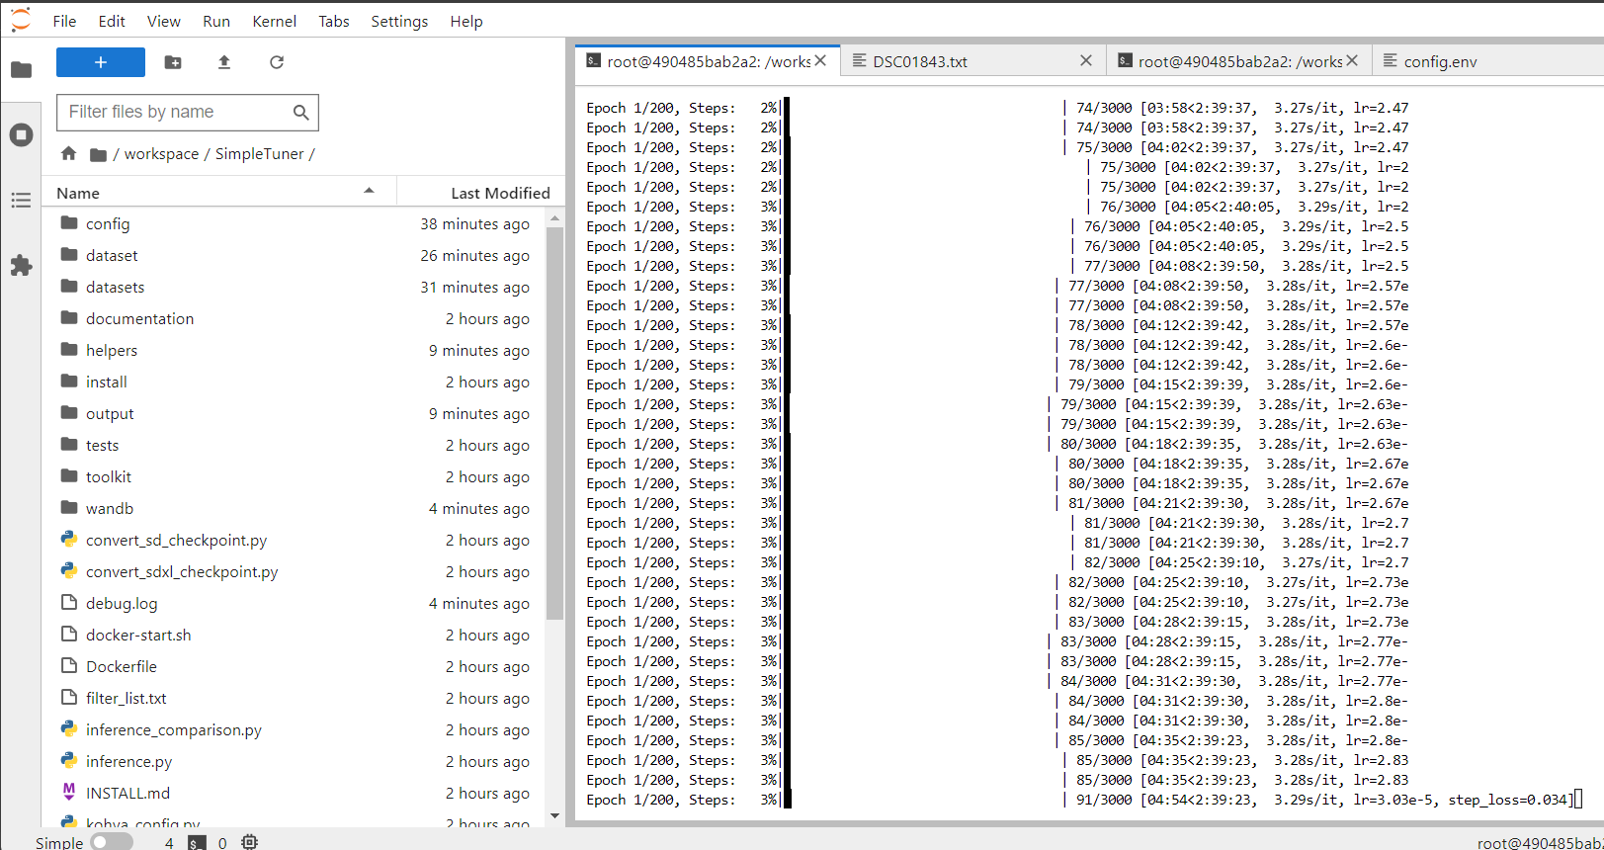Click SimpleTuner in the breadcrumb path
Viewport: 1604px width, 850px height.
[260, 154]
